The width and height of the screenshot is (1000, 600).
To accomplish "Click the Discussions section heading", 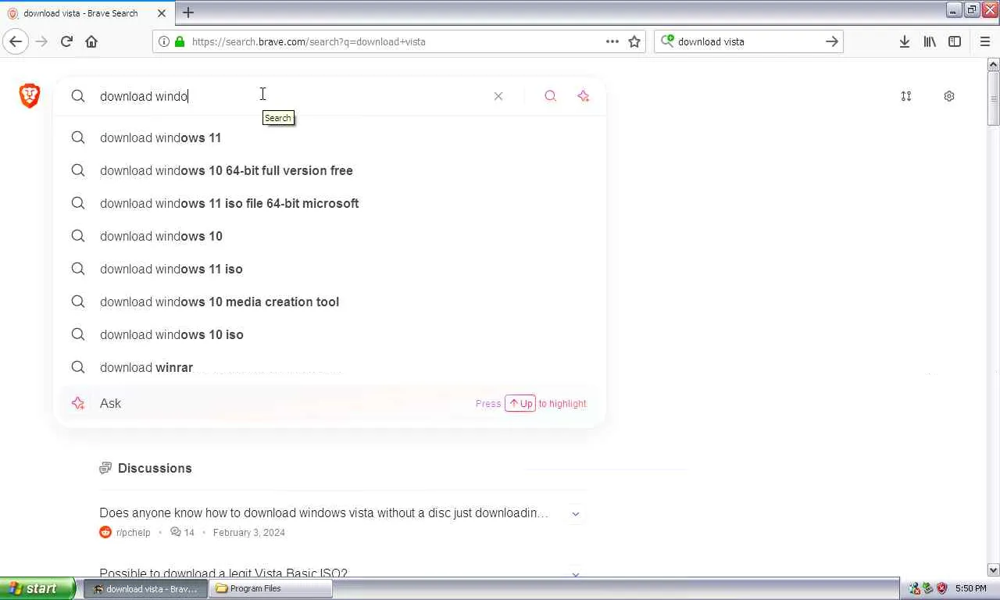I will pyautogui.click(x=155, y=468).
